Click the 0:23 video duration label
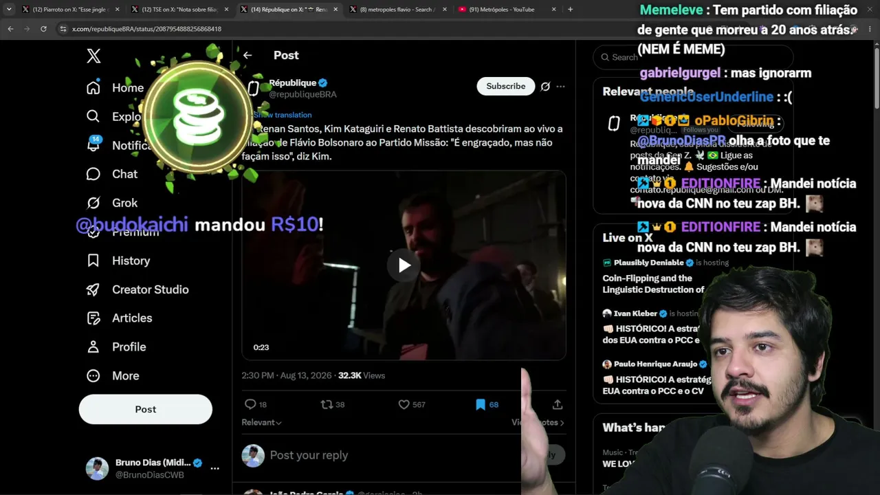The height and width of the screenshot is (495, 880). 261,347
